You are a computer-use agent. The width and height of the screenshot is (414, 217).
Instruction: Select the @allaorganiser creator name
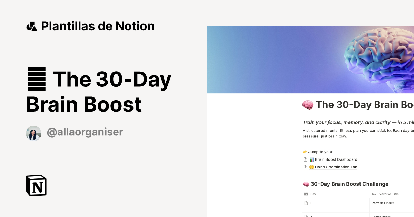[85, 132]
